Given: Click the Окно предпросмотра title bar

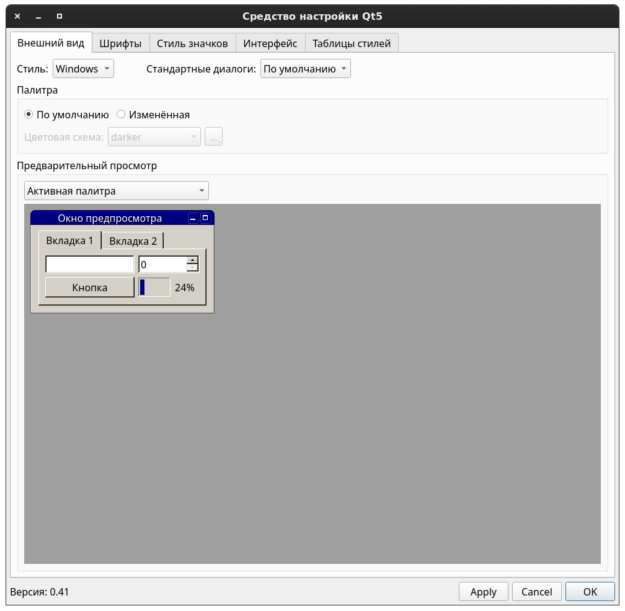Looking at the screenshot, I should pyautogui.click(x=110, y=218).
